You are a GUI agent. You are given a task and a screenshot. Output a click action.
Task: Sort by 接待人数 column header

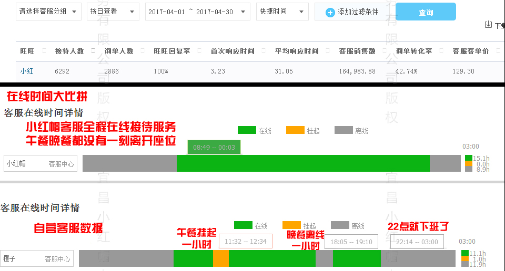click(x=69, y=51)
